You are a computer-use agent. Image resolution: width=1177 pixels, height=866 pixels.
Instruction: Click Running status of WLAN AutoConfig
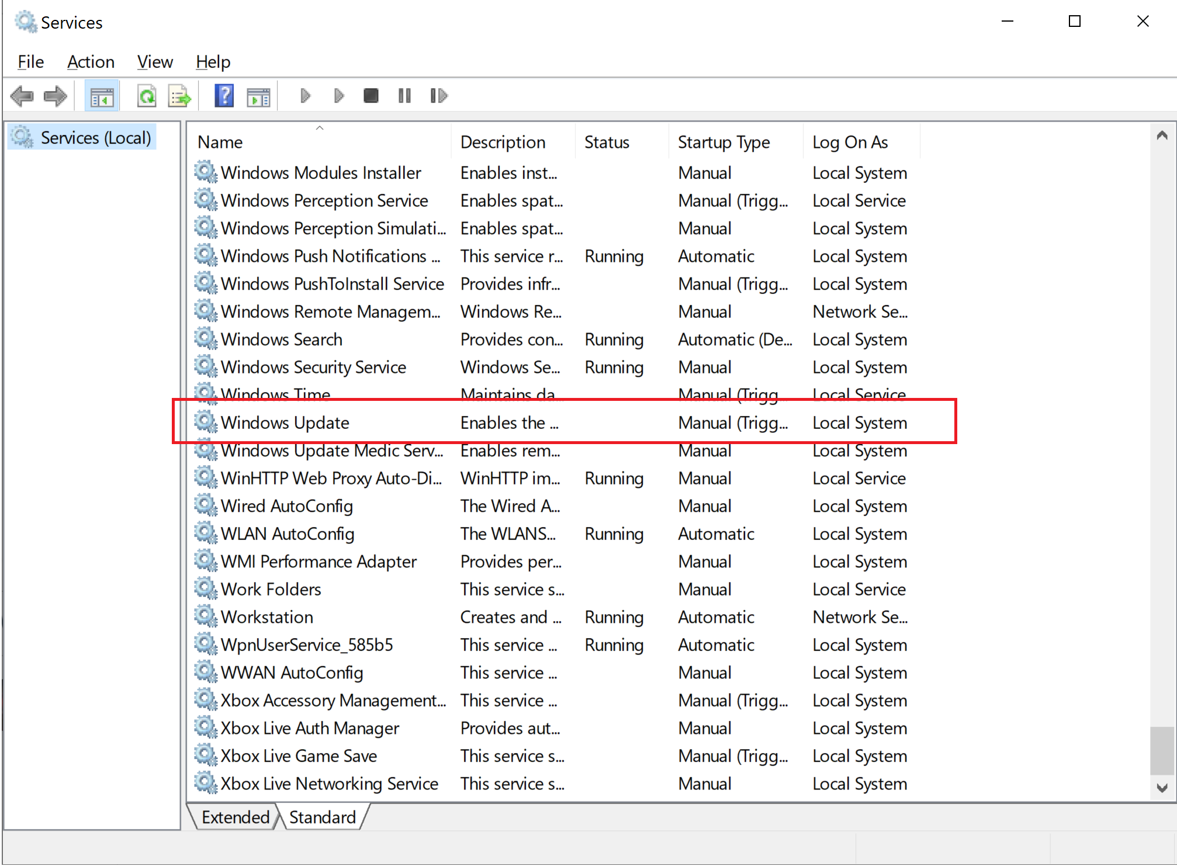tap(614, 534)
